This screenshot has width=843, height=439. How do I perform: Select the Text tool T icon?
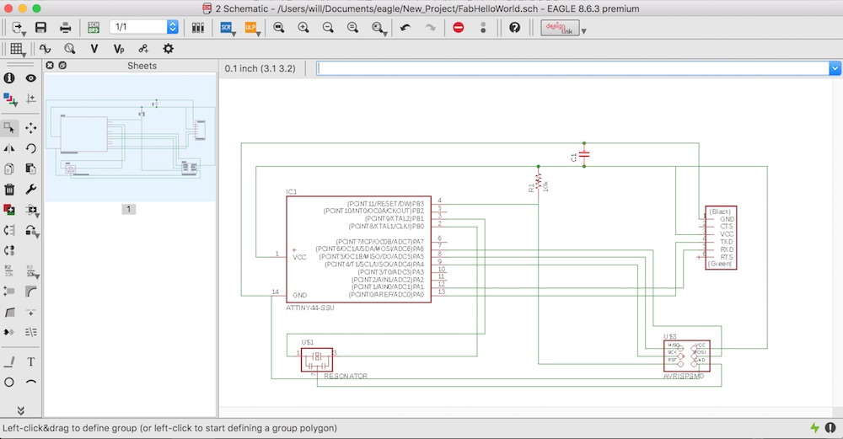click(x=30, y=362)
